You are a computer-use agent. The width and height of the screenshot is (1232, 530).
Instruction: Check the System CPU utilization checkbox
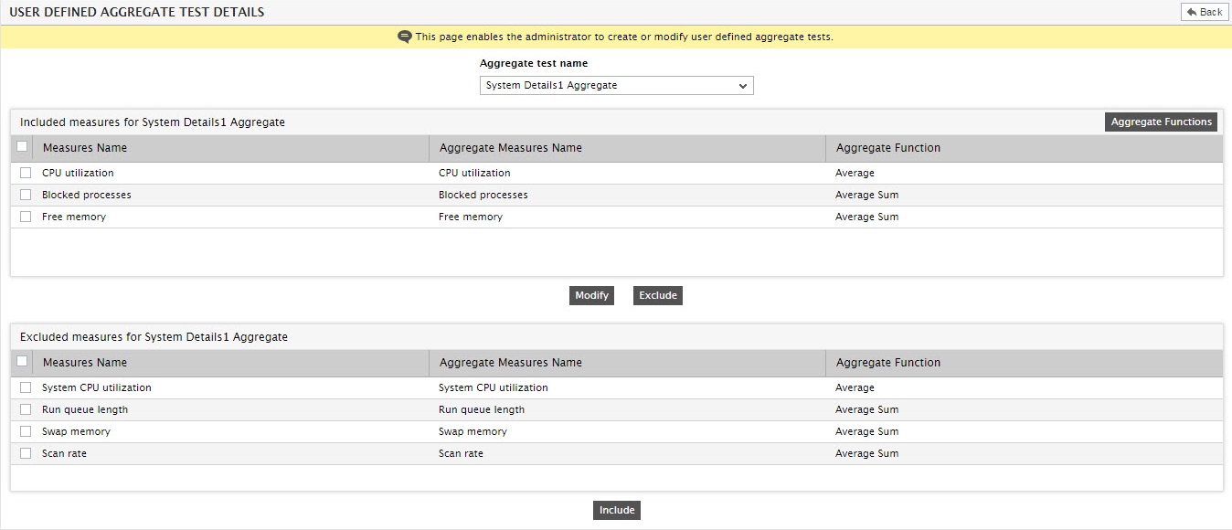click(x=26, y=387)
